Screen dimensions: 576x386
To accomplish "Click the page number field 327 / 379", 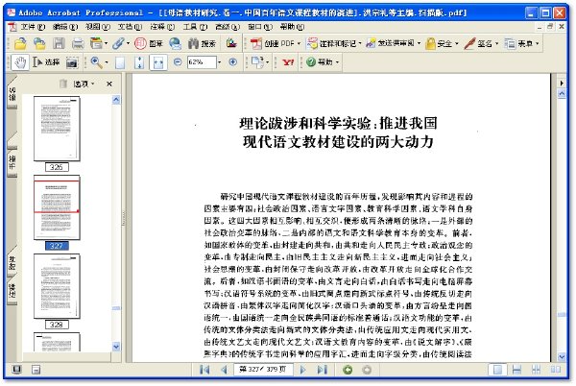I will point(263,370).
